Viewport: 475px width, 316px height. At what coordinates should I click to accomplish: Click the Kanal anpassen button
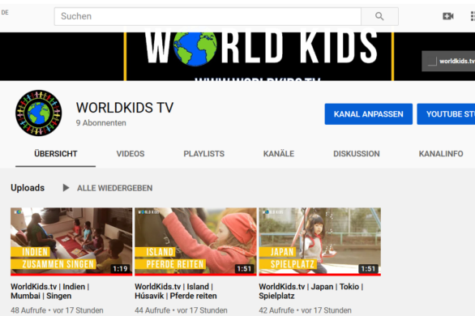coord(369,114)
